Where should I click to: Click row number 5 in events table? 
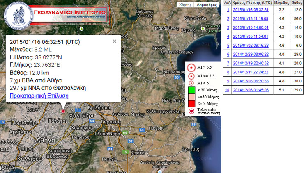point(228,45)
